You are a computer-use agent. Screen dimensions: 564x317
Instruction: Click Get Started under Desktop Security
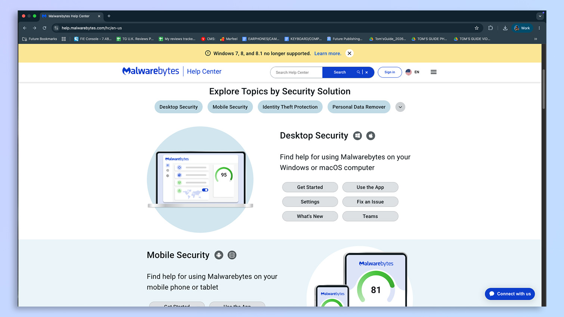[310, 187]
